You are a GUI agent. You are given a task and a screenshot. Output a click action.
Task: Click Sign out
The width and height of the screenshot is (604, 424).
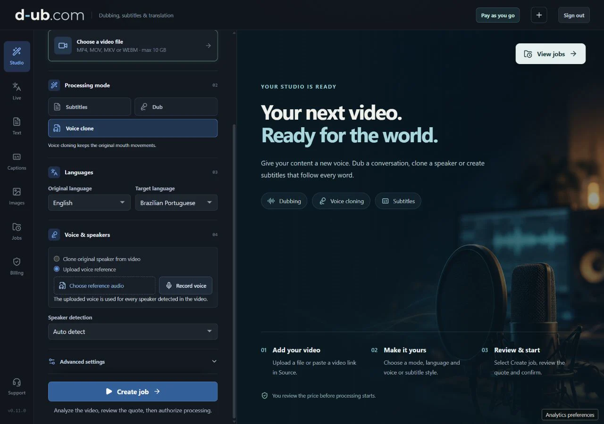[574, 15]
